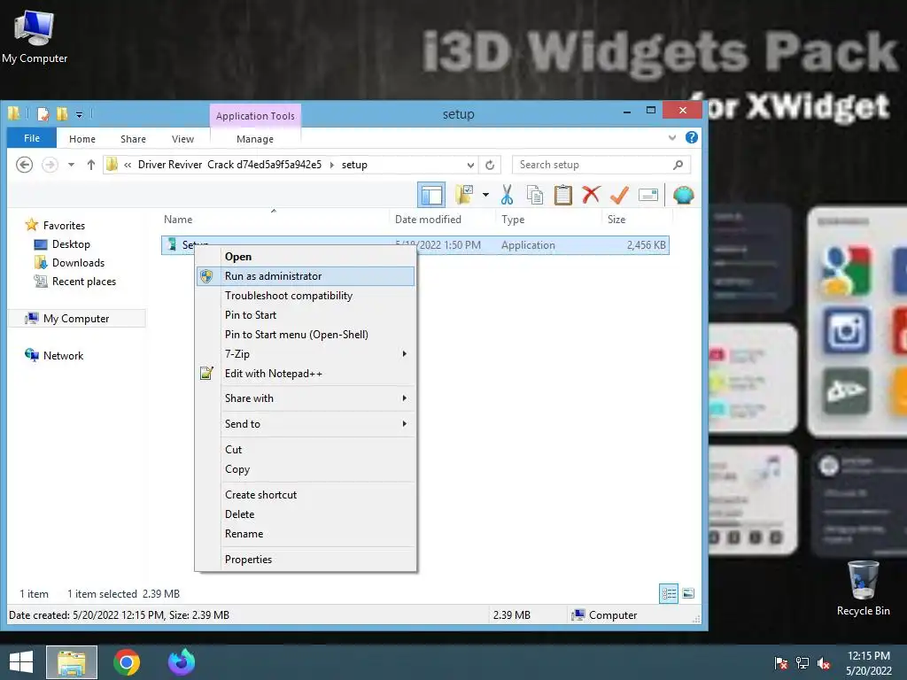This screenshot has height=680, width=907.
Task: Choose Delete in the context menu
Action: pyautogui.click(x=306, y=514)
